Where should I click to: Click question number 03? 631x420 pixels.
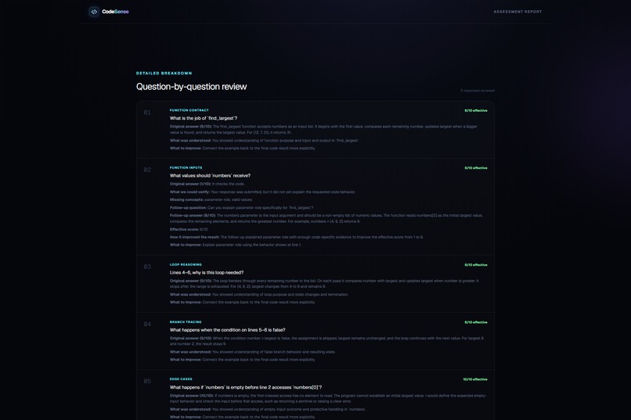(147, 267)
